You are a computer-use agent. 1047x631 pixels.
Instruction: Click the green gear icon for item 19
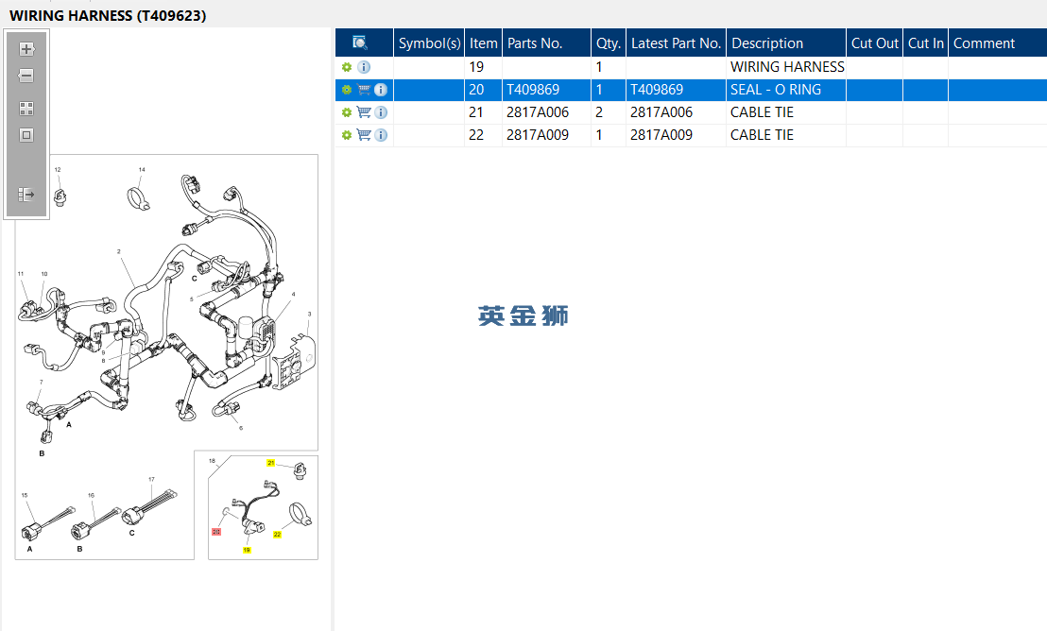tap(347, 67)
